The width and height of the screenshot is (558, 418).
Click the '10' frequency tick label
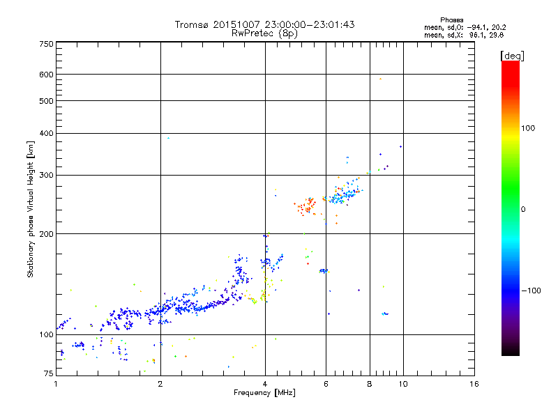[x=403, y=384]
